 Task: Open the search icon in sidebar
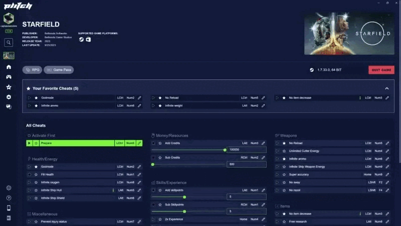9,43
